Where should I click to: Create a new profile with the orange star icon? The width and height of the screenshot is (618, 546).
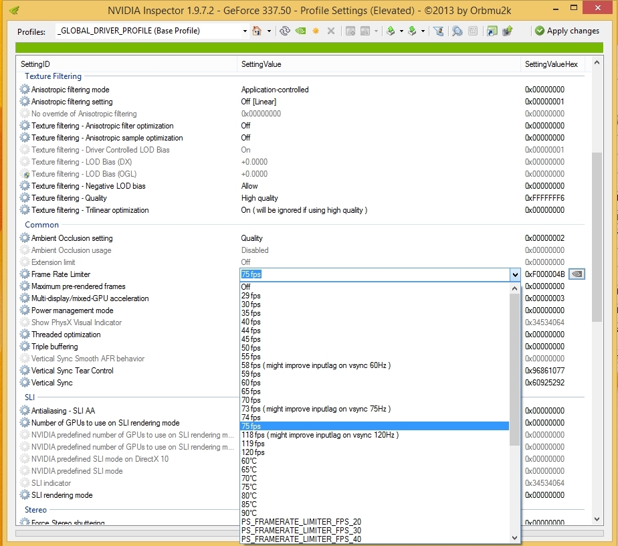(x=316, y=31)
